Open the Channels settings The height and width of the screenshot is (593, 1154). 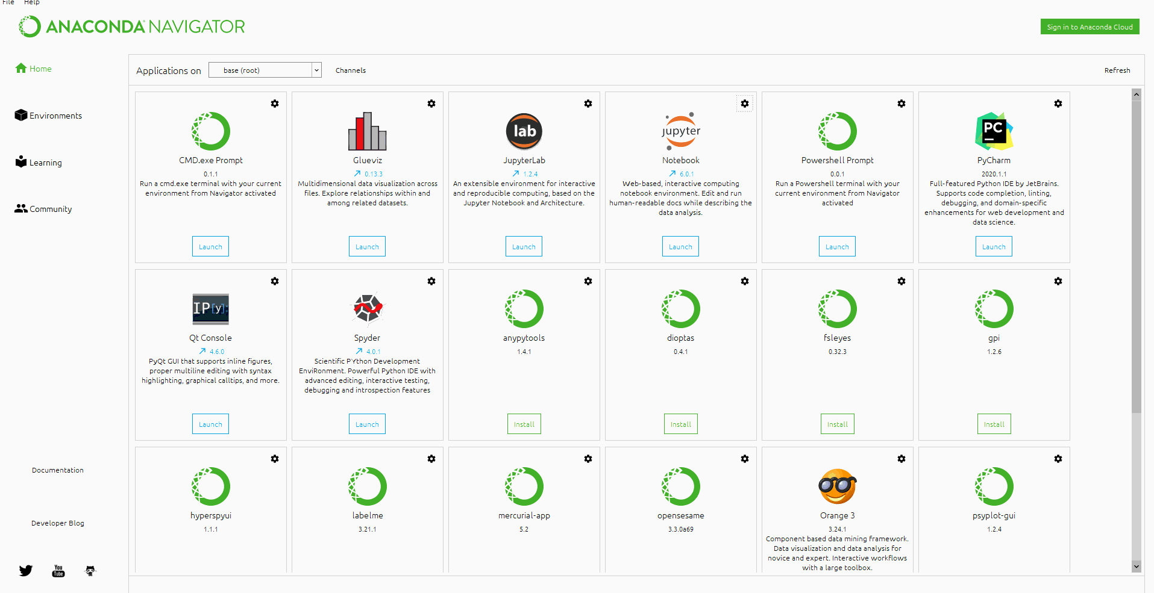351,70
